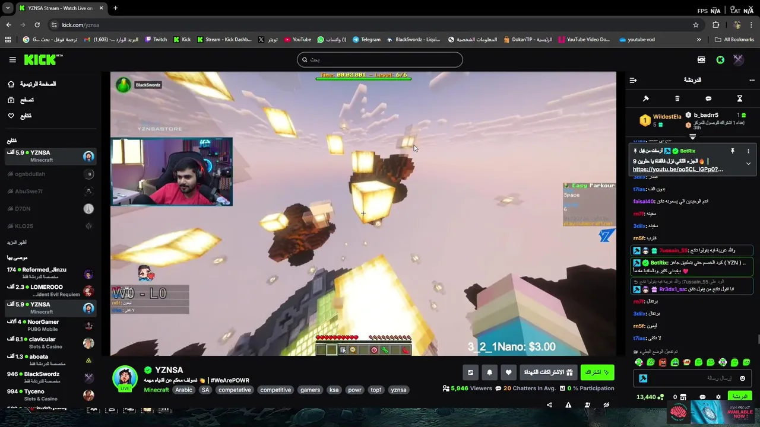Click the user moderation icon under the stream
Viewport: 760px width, 427px height.
pyautogui.click(x=587, y=405)
